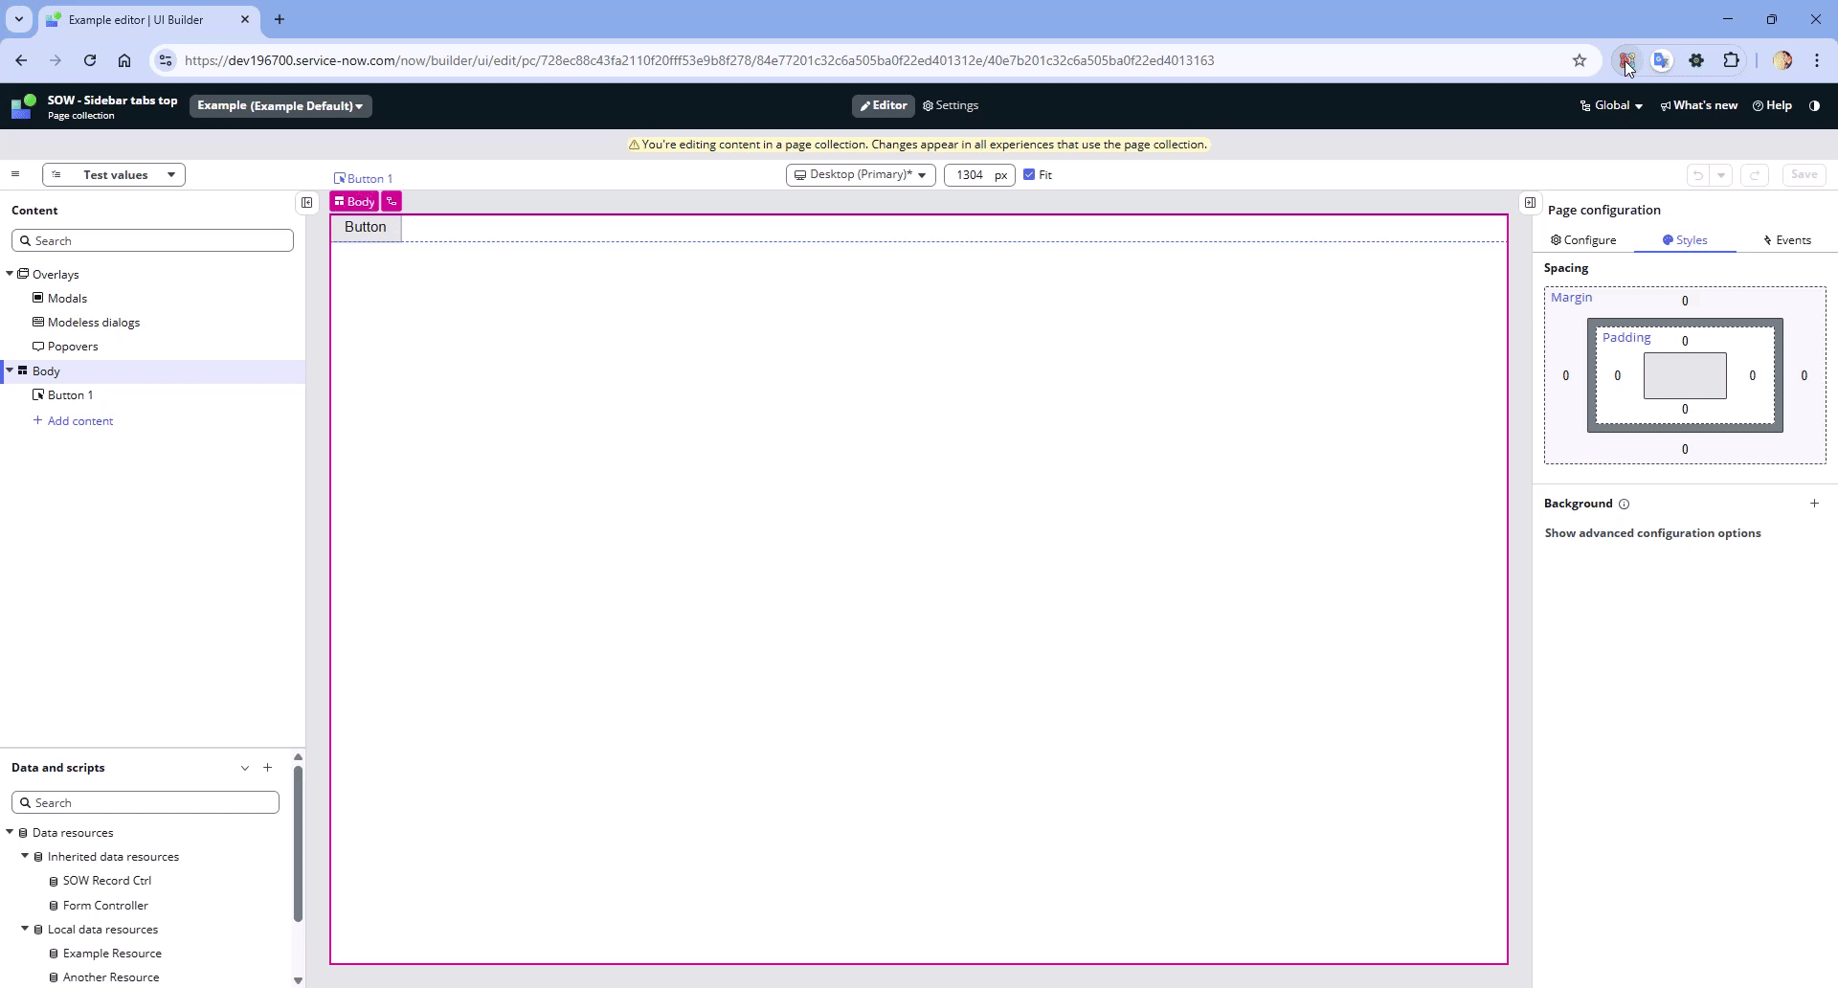
Task: Add a new data resource
Action: 268,768
